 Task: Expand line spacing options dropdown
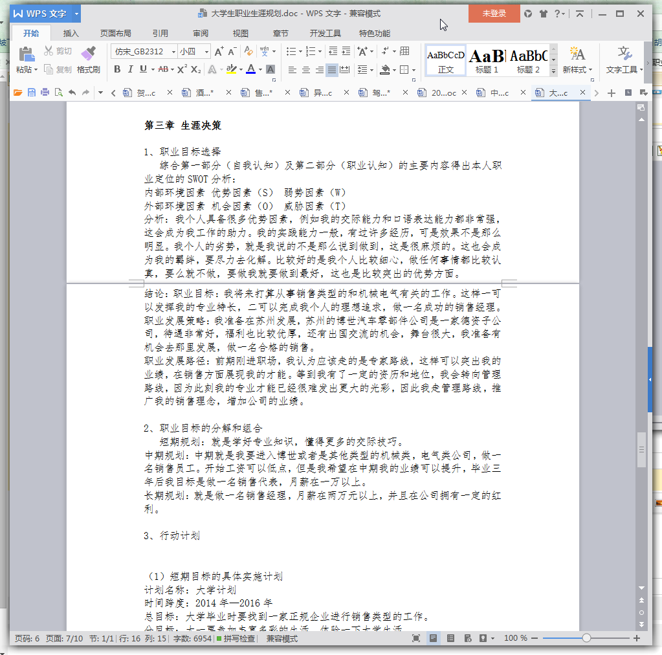[x=372, y=70]
